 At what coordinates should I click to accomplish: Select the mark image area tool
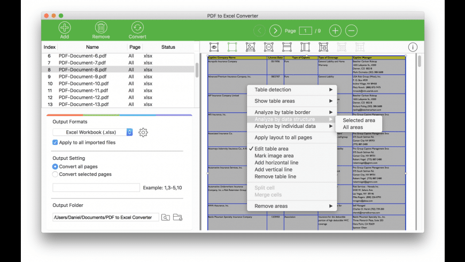(x=250, y=47)
